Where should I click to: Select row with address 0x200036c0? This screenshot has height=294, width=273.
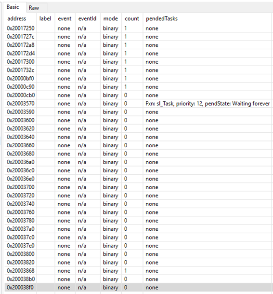tap(138, 170)
